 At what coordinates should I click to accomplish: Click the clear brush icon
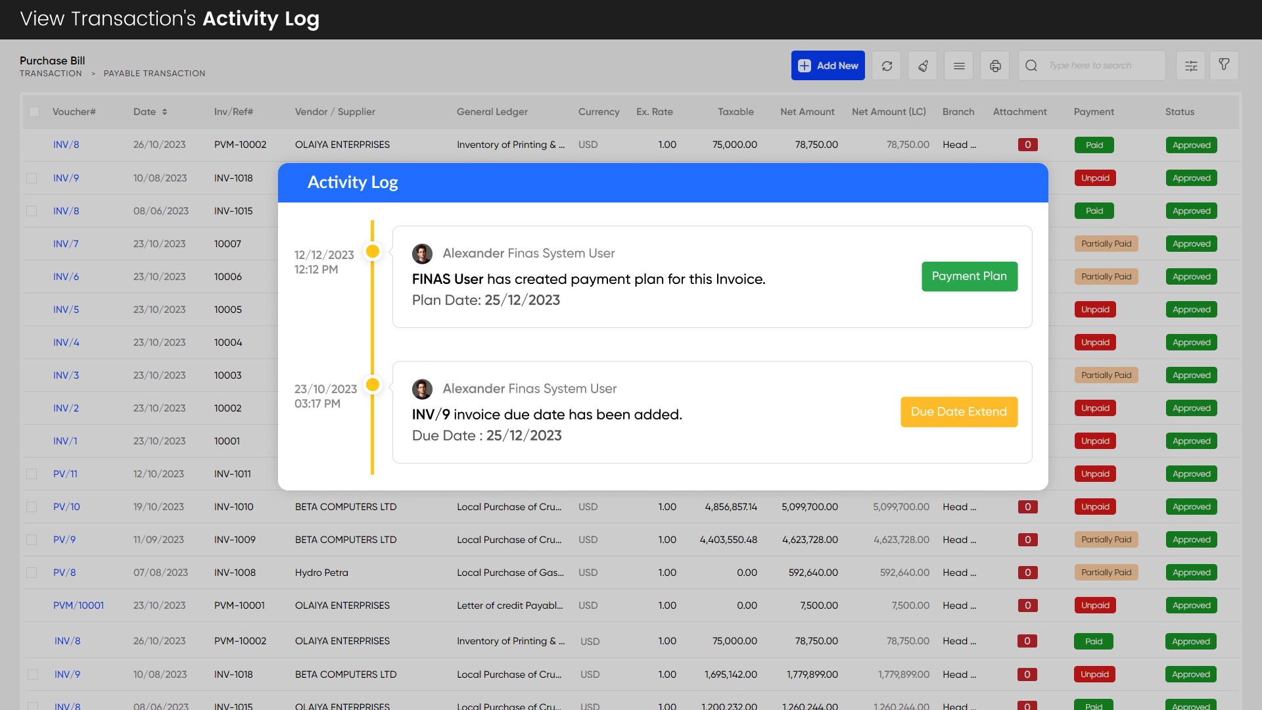click(x=923, y=66)
